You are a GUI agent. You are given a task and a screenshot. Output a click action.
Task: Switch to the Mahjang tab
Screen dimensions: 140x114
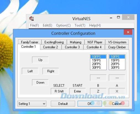pos(76,42)
